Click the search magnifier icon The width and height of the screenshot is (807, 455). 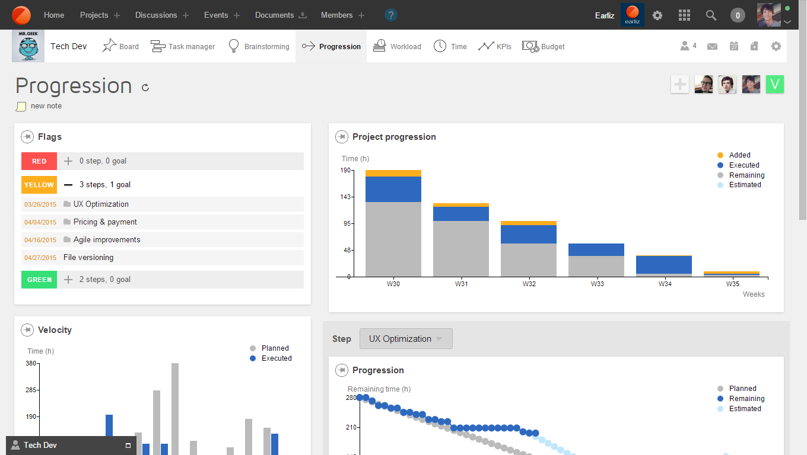[711, 15]
